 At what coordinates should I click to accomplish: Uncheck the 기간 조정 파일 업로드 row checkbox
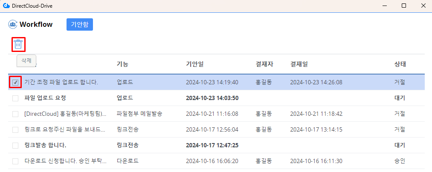pos(15,82)
